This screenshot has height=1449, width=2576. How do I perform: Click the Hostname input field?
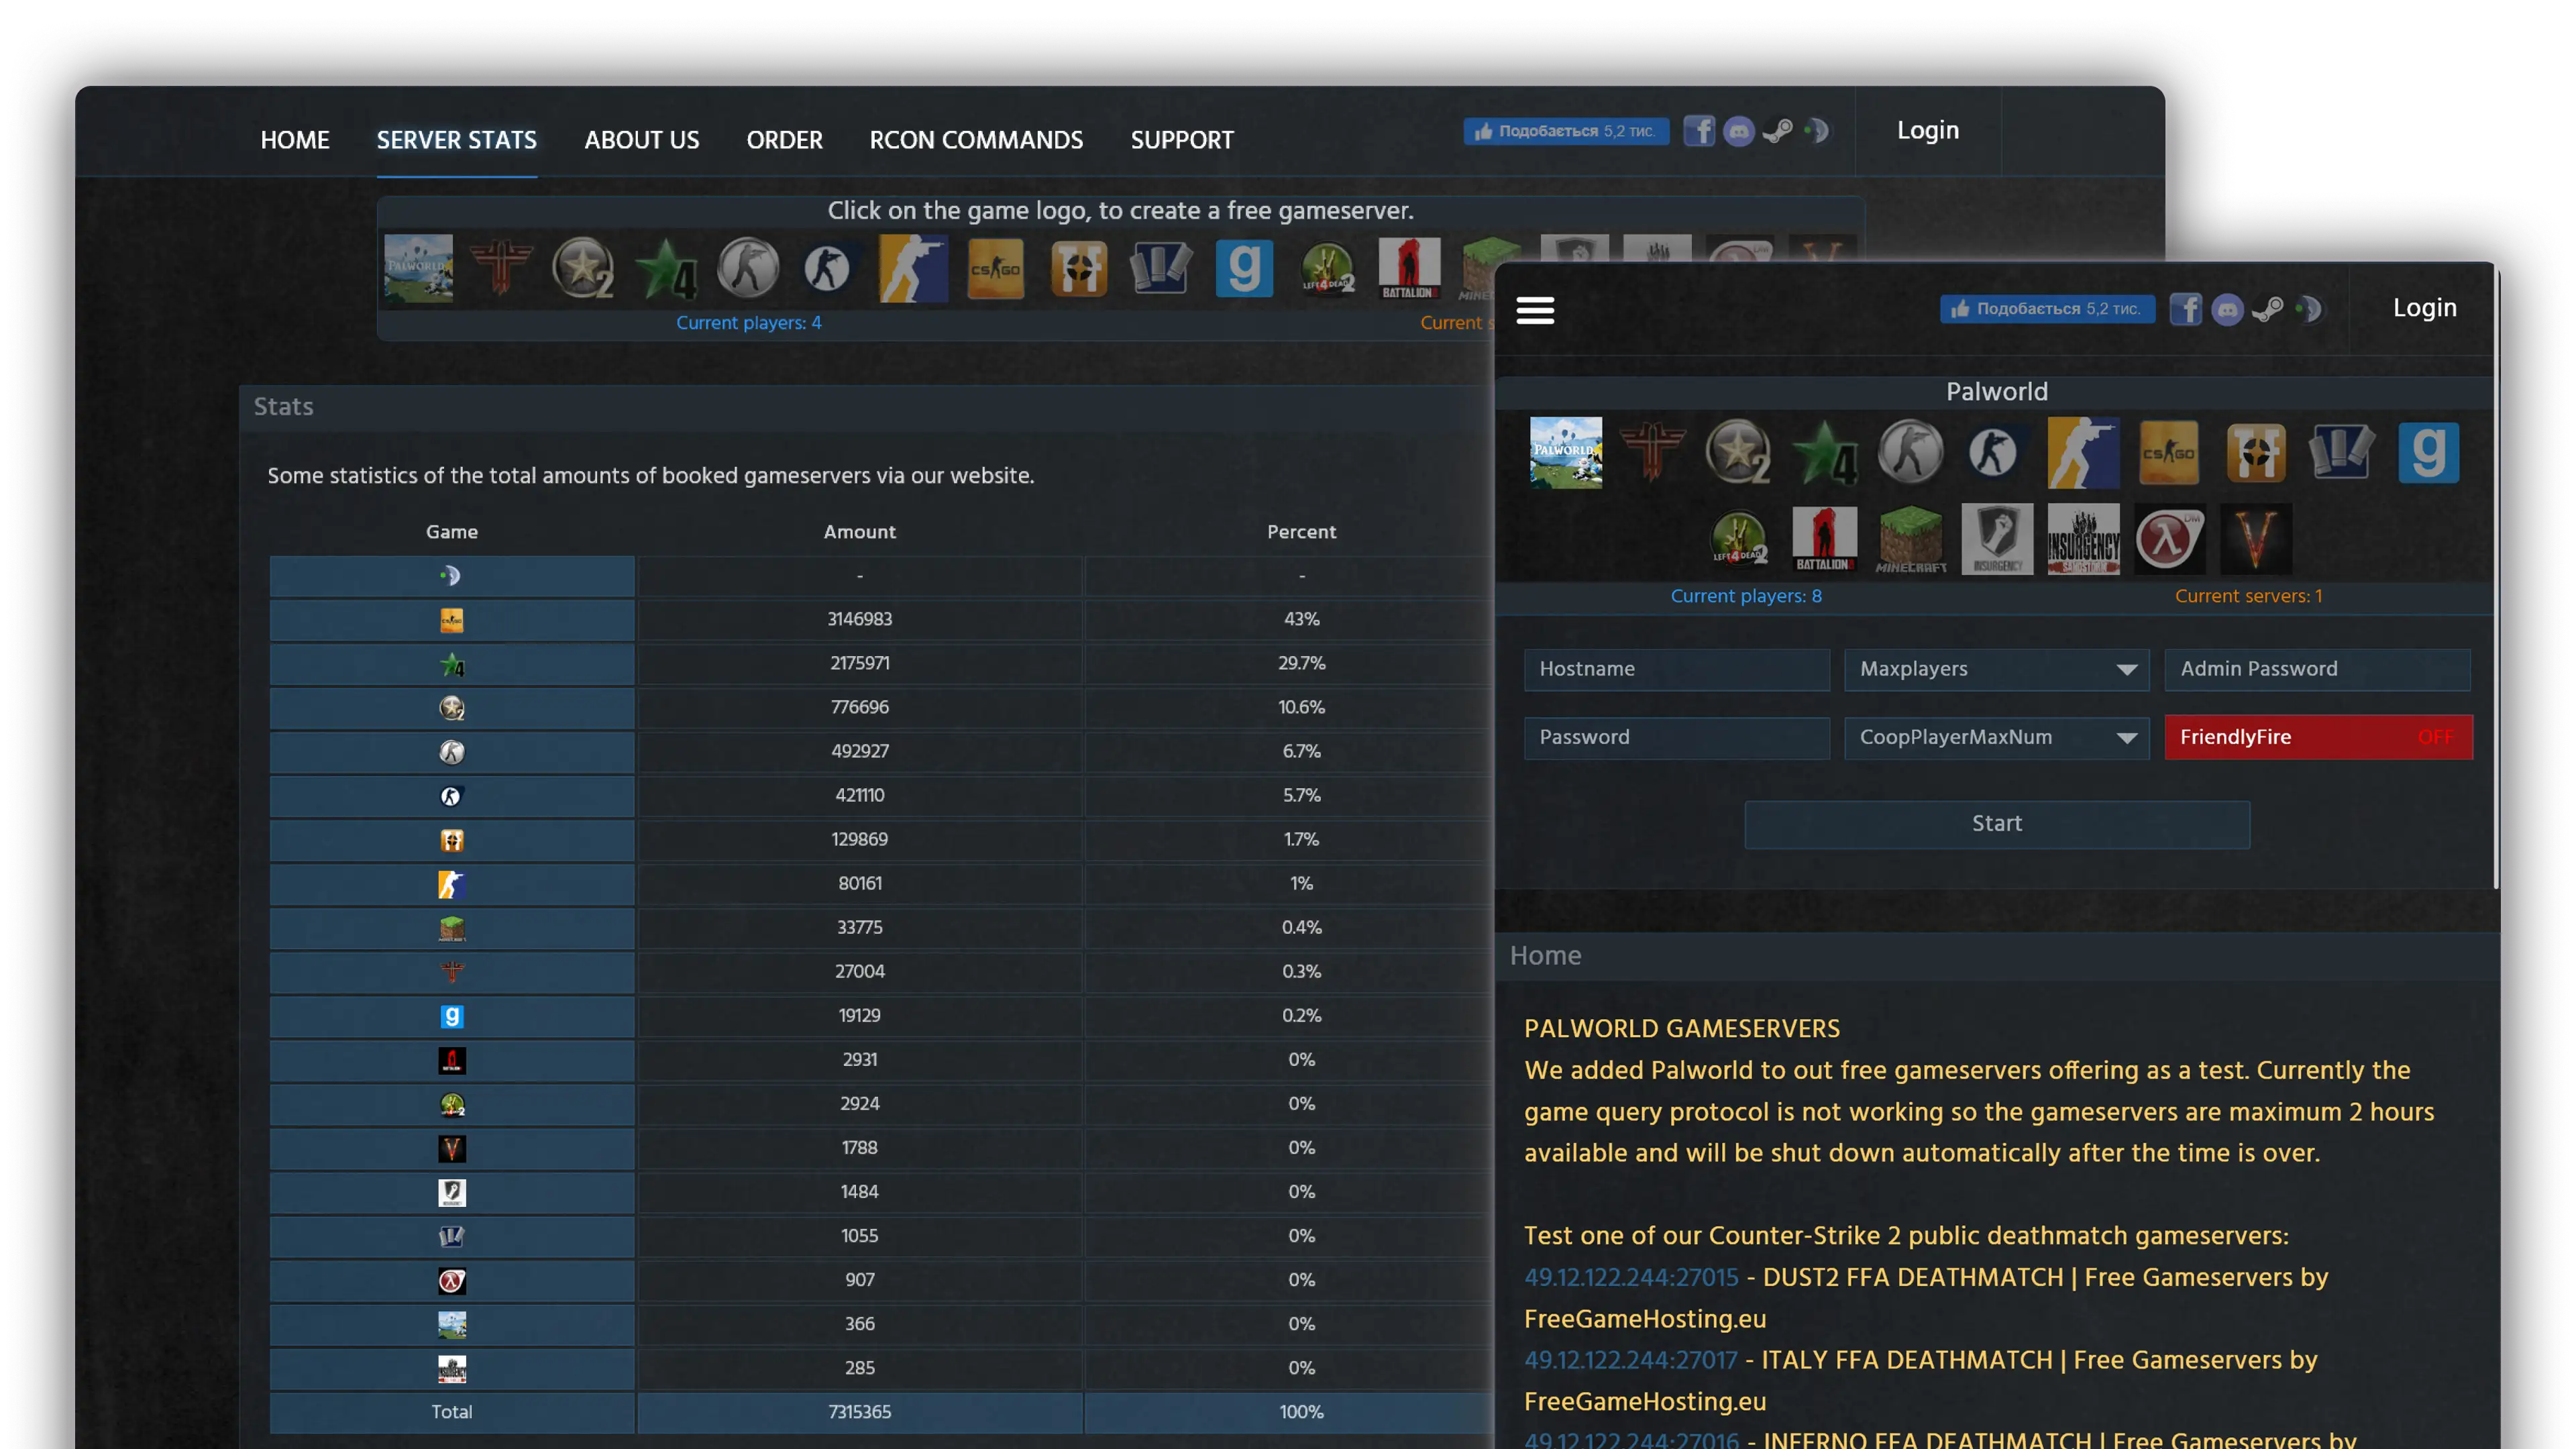(x=1676, y=669)
